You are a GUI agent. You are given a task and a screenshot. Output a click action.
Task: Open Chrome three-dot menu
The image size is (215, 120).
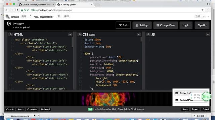pos(208,10)
